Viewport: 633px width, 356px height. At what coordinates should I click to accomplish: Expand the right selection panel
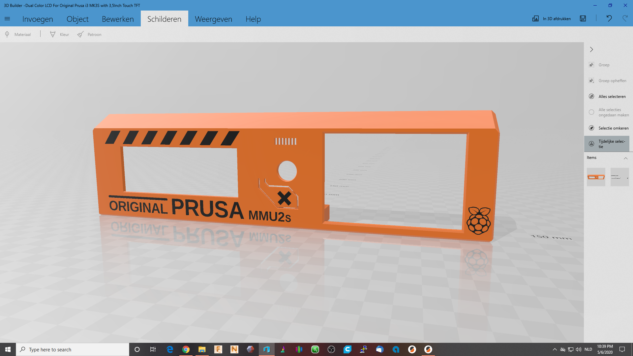(x=591, y=49)
